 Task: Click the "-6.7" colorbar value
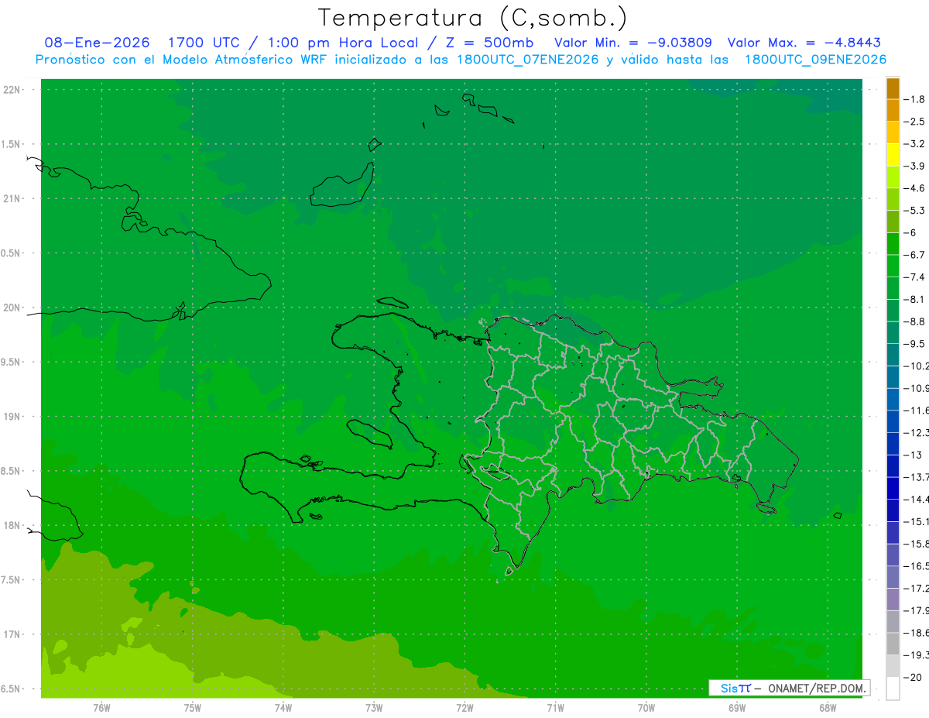tap(915, 255)
